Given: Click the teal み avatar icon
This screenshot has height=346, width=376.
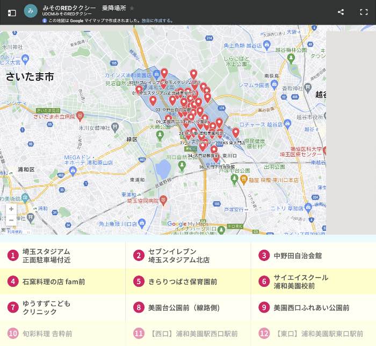Looking at the screenshot, I should click(x=31, y=11).
